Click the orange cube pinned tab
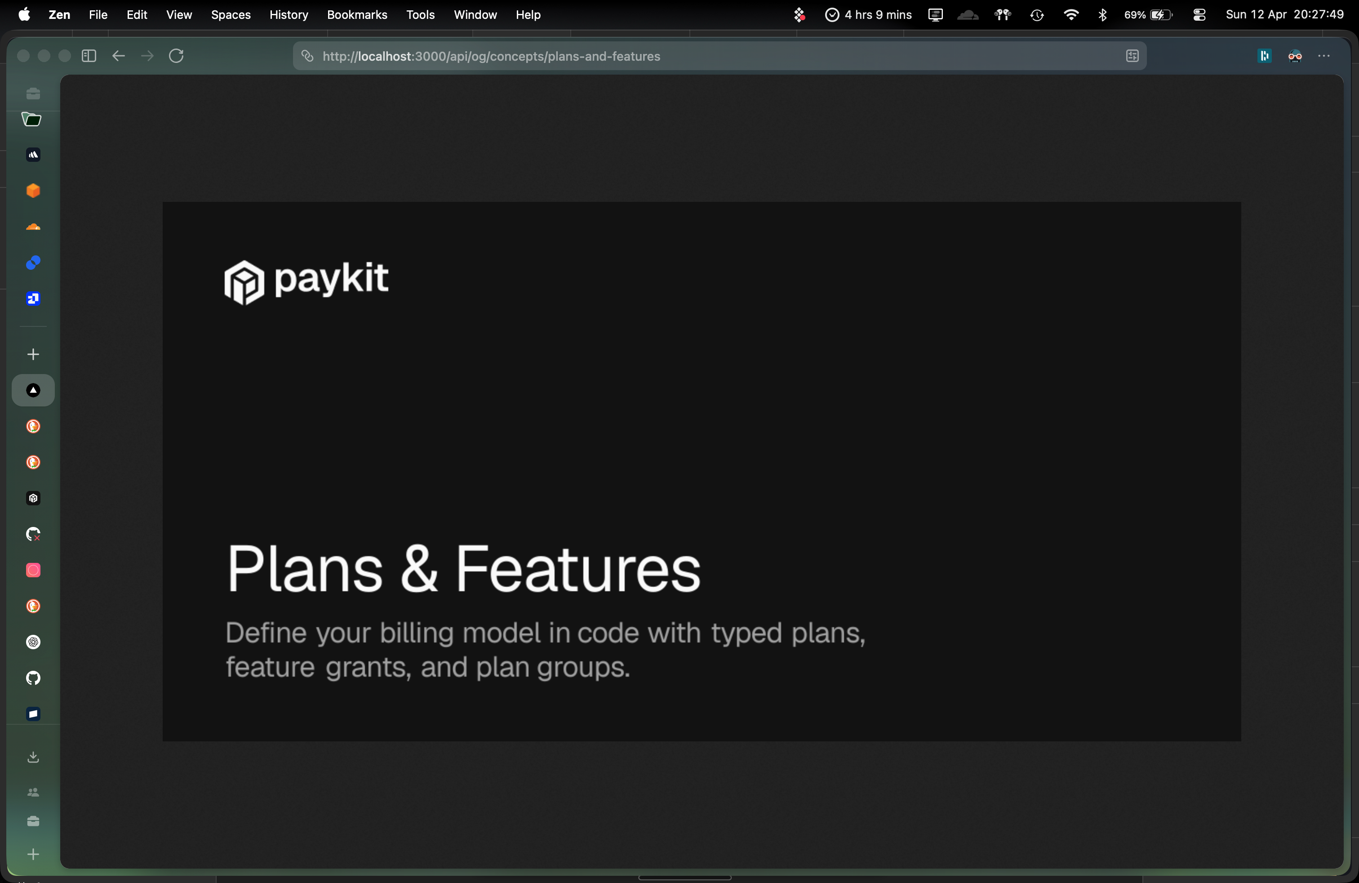Screen dimensions: 1359x883 point(33,191)
